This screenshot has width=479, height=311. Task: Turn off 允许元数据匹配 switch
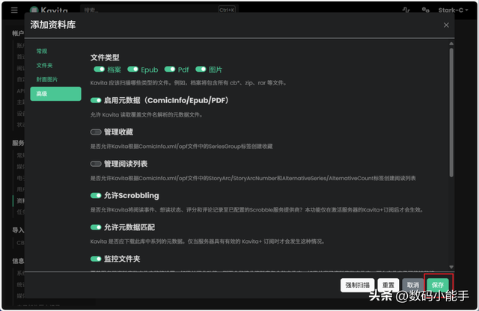click(x=96, y=227)
